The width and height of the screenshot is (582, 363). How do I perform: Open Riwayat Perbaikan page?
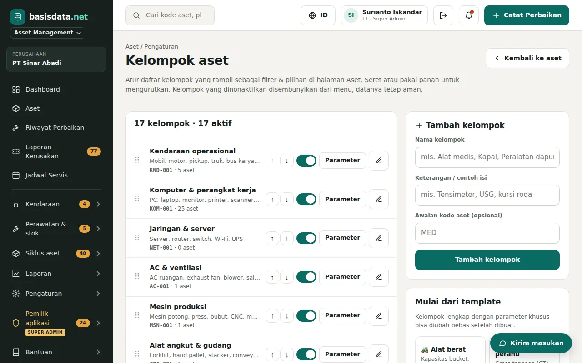tap(56, 128)
